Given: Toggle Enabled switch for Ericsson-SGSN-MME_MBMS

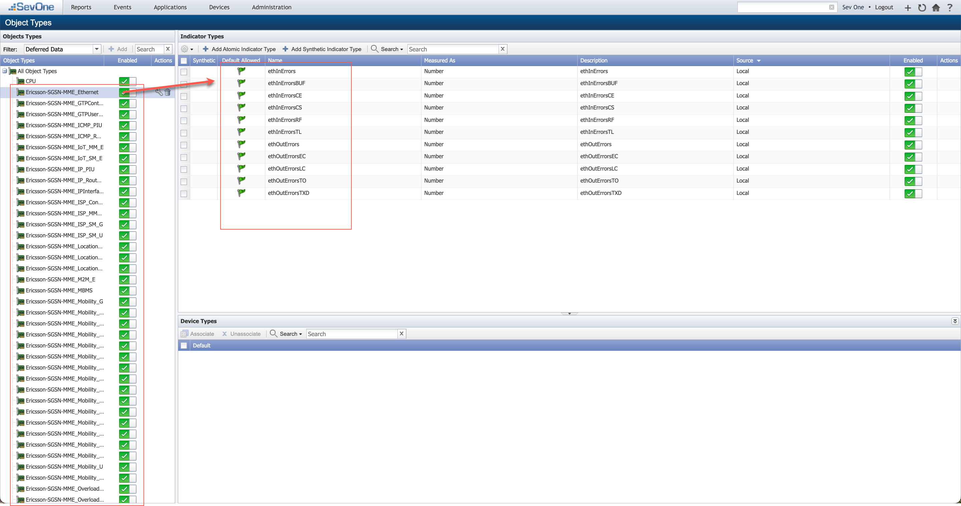Looking at the screenshot, I should (127, 291).
